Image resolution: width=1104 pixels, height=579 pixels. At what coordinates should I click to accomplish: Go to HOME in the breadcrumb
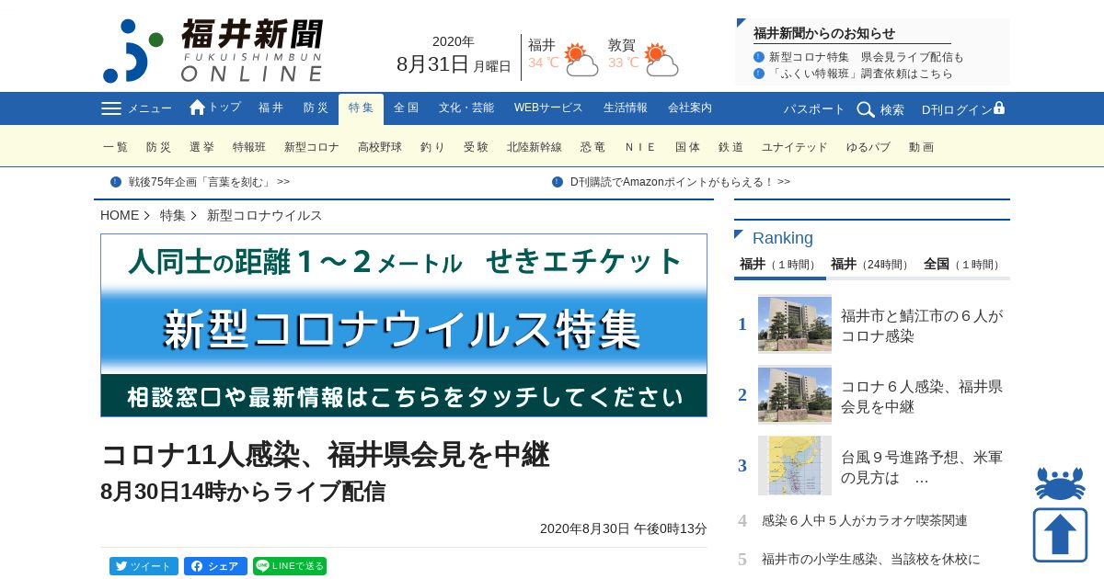[120, 215]
